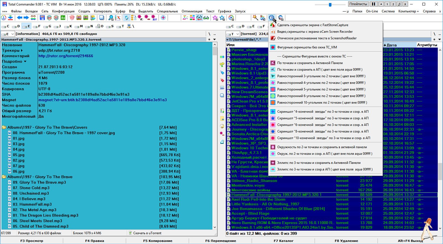The width and height of the screenshot is (443, 244).
Task: Click the directory tree icon
Action: [133, 18]
